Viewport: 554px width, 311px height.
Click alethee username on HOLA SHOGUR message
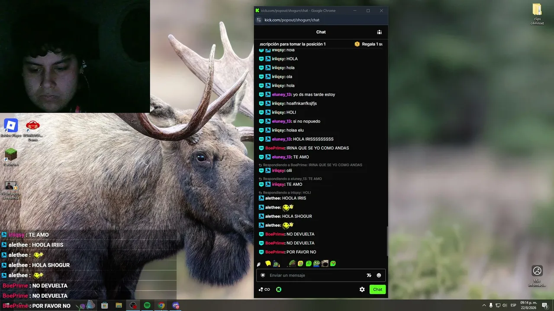point(273,216)
